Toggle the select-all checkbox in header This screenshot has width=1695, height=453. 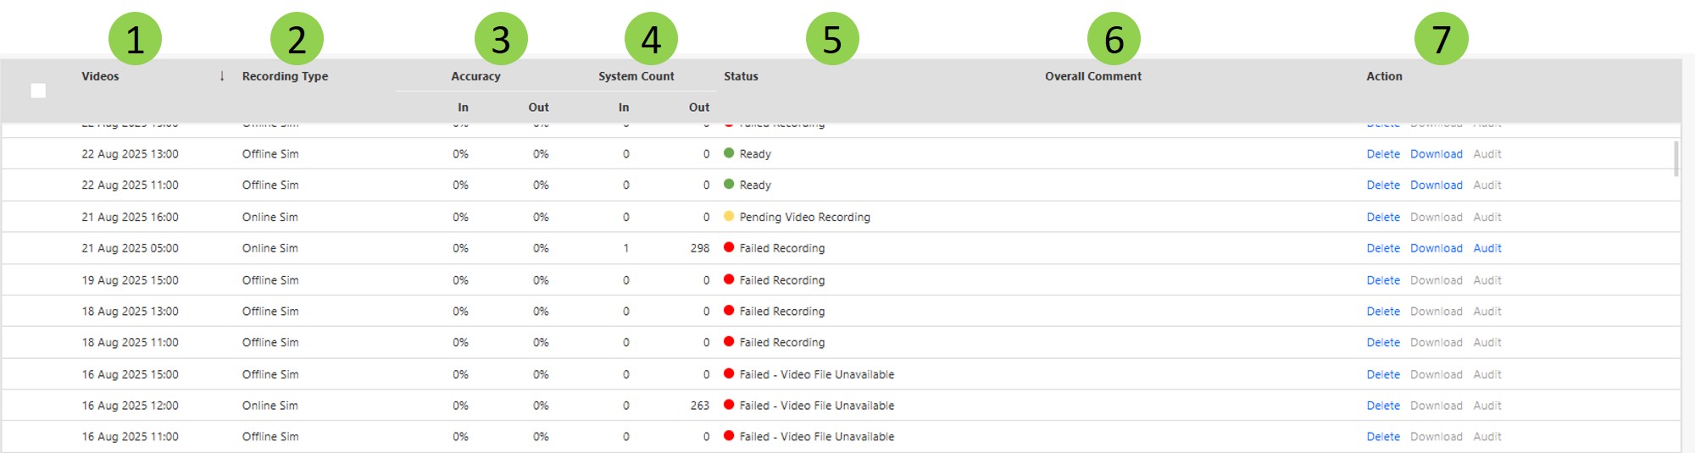click(38, 91)
